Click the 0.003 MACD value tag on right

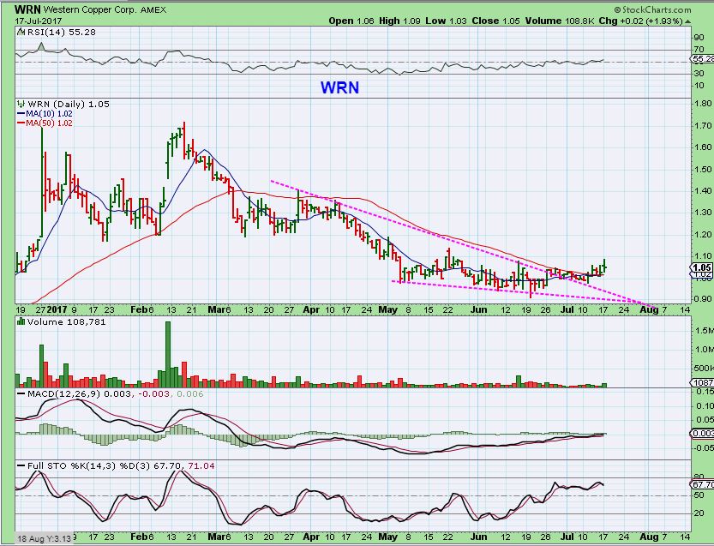[703, 434]
